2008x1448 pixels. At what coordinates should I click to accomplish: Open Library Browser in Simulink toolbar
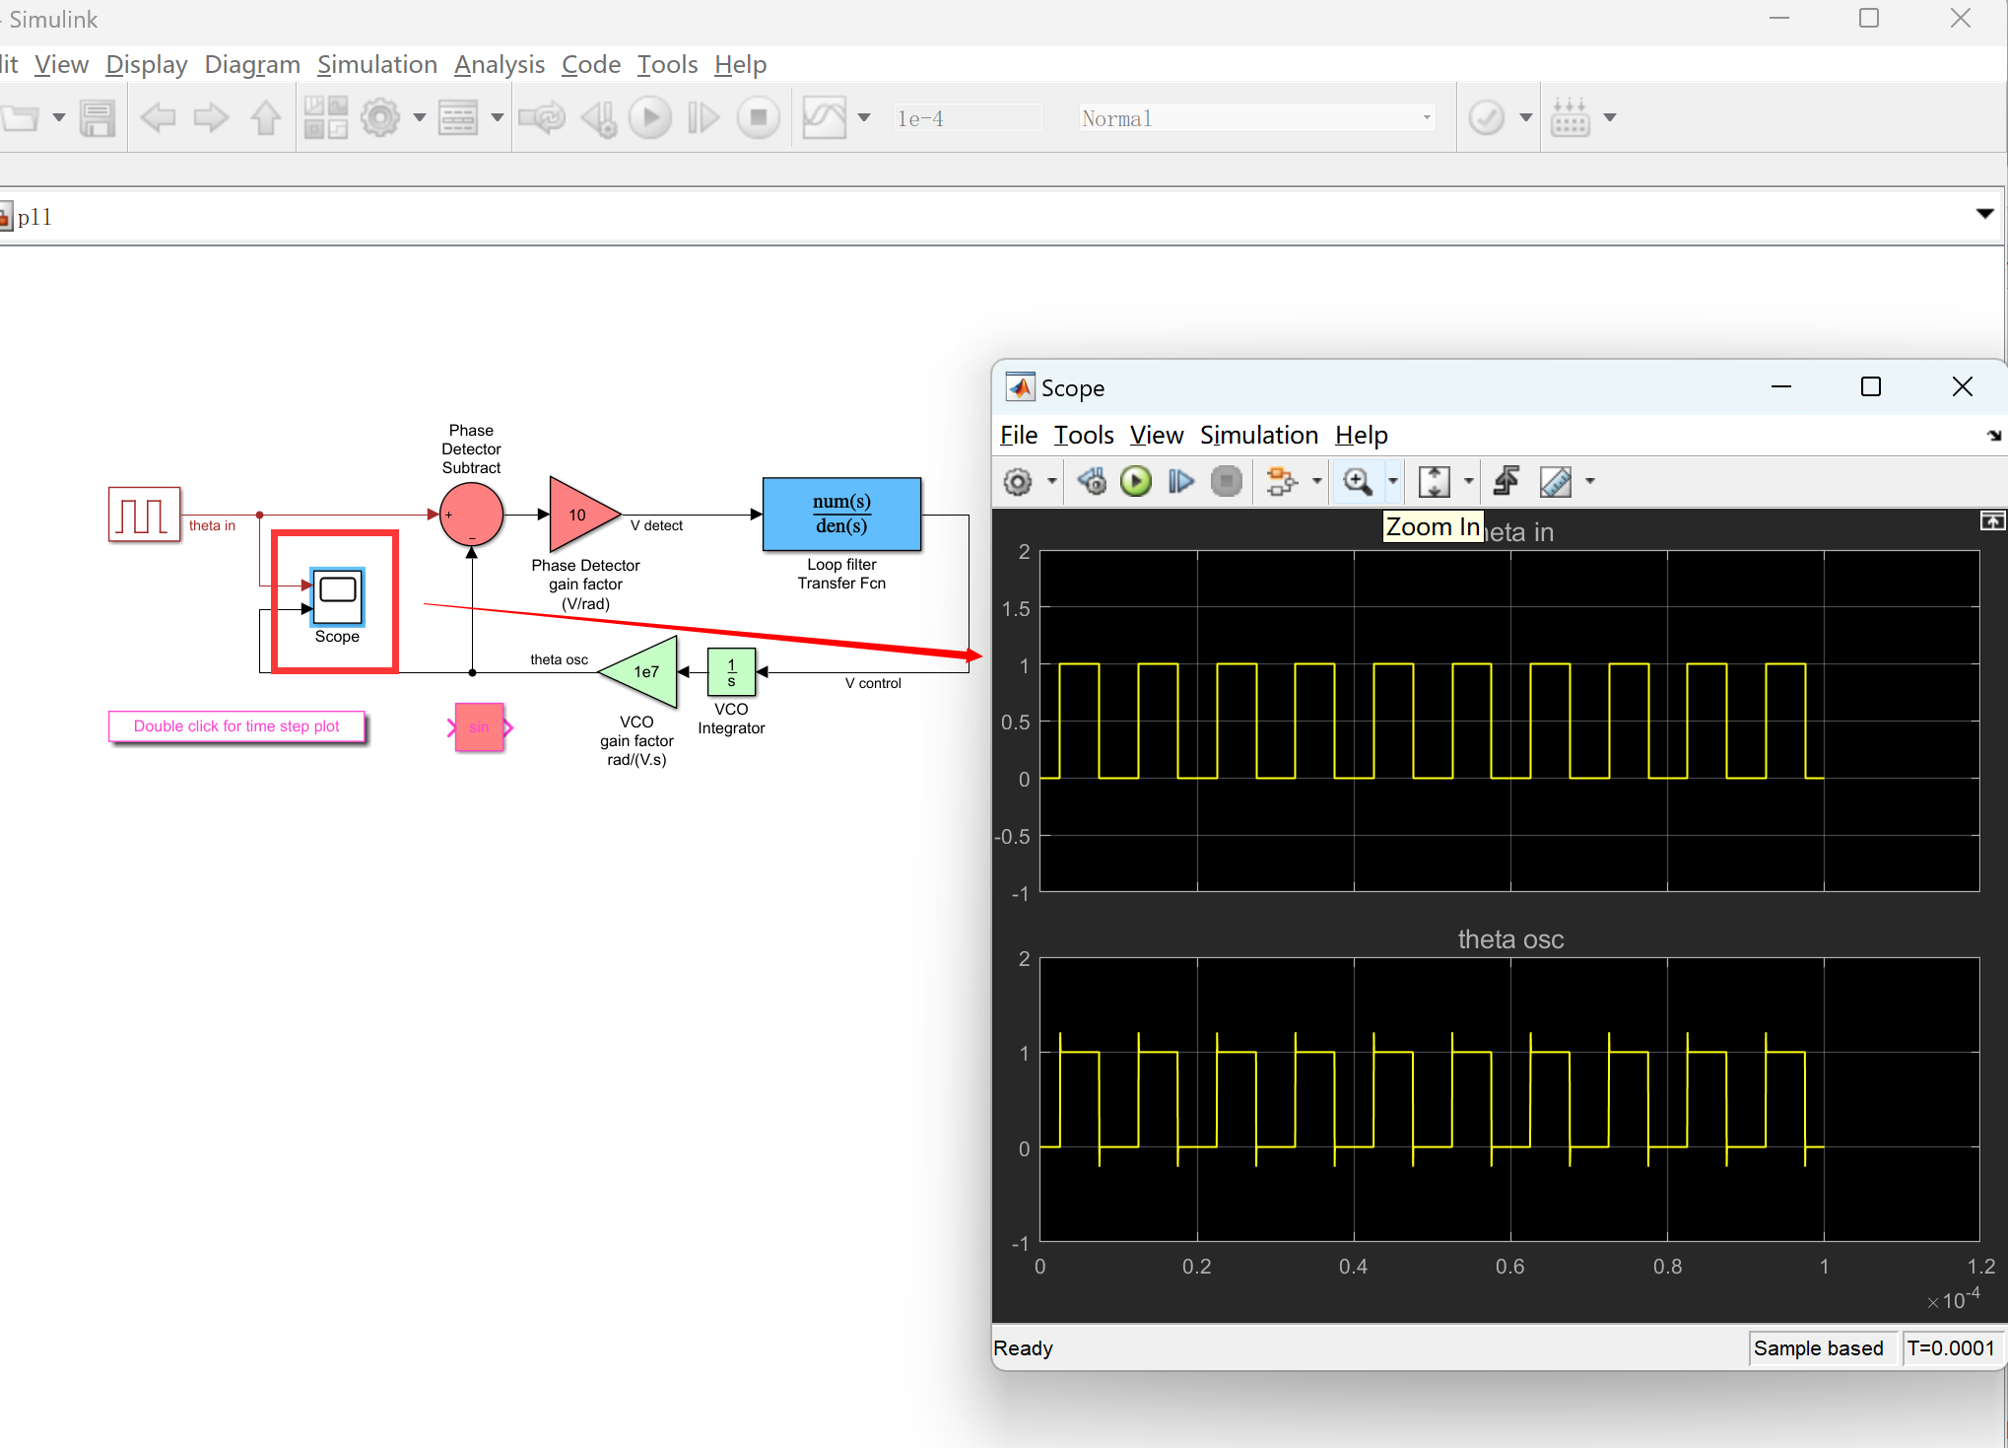pos(325,118)
